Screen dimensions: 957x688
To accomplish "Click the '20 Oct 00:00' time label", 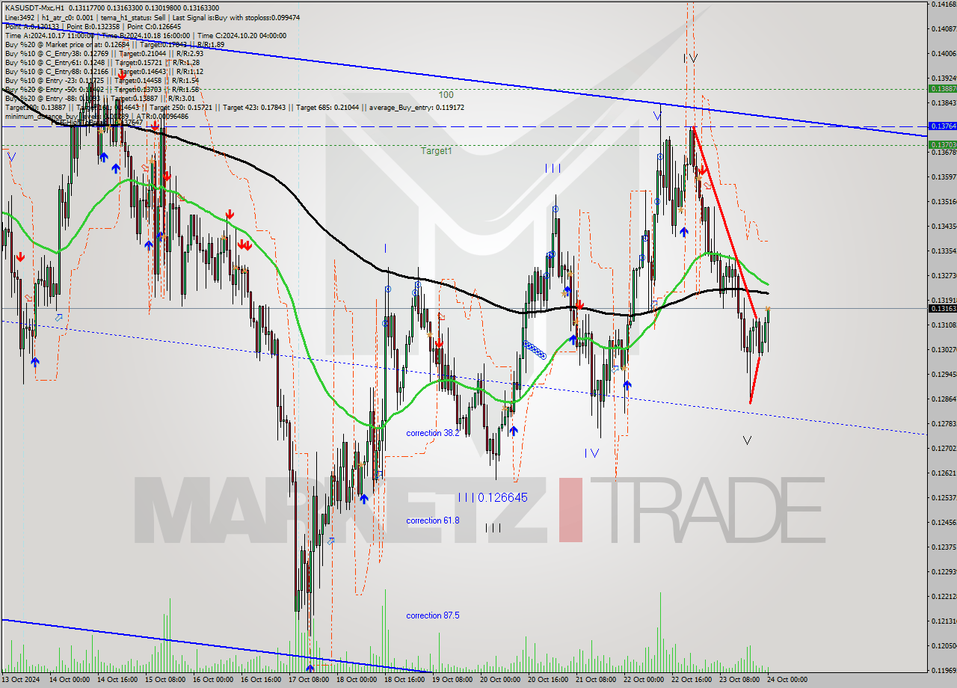I will pyautogui.click(x=500, y=680).
